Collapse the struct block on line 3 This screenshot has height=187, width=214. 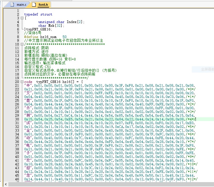pyautogui.click(x=22, y=18)
